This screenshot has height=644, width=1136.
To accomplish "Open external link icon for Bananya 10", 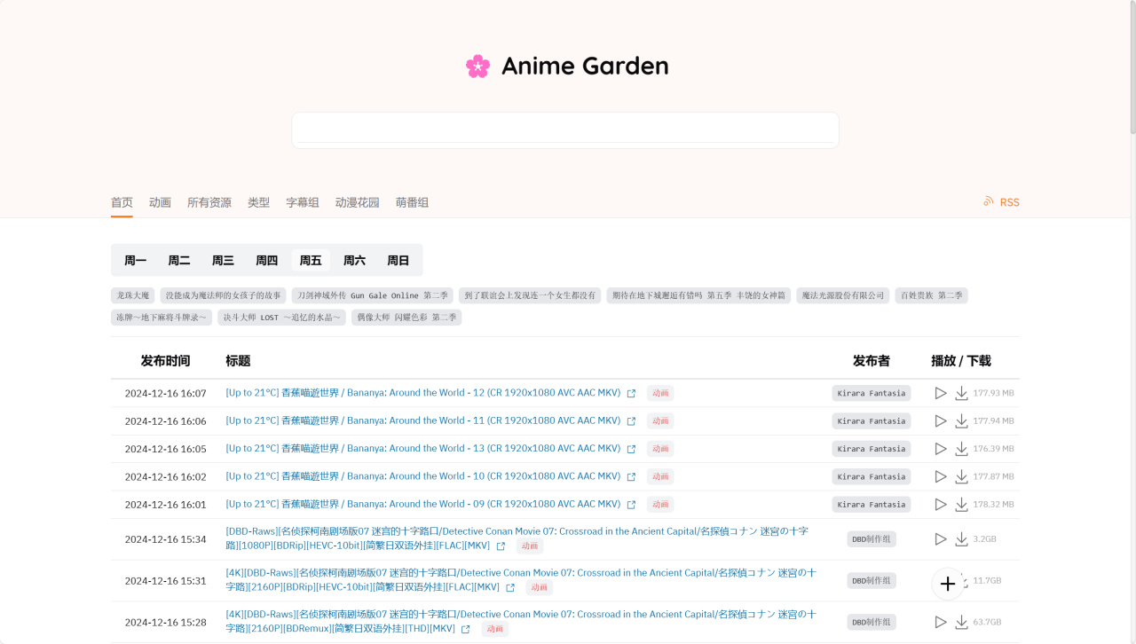I will 631,477.
